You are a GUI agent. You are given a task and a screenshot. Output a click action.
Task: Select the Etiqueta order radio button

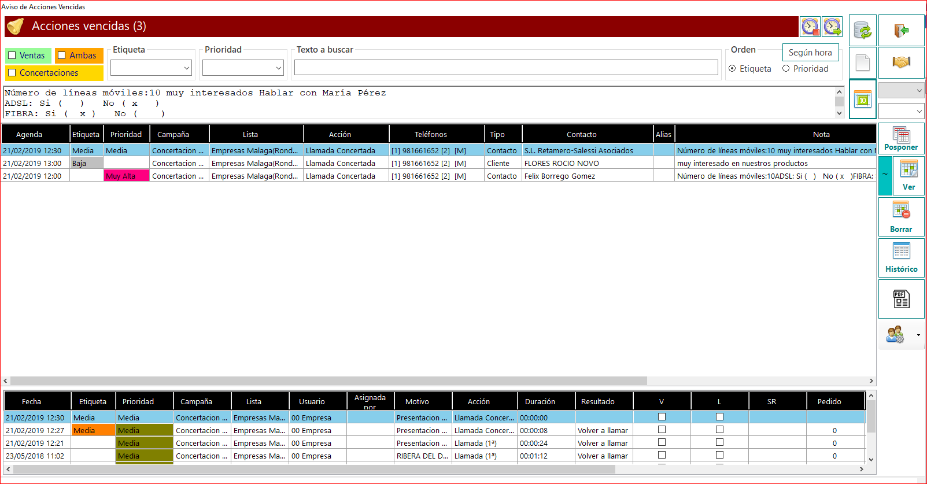[733, 68]
